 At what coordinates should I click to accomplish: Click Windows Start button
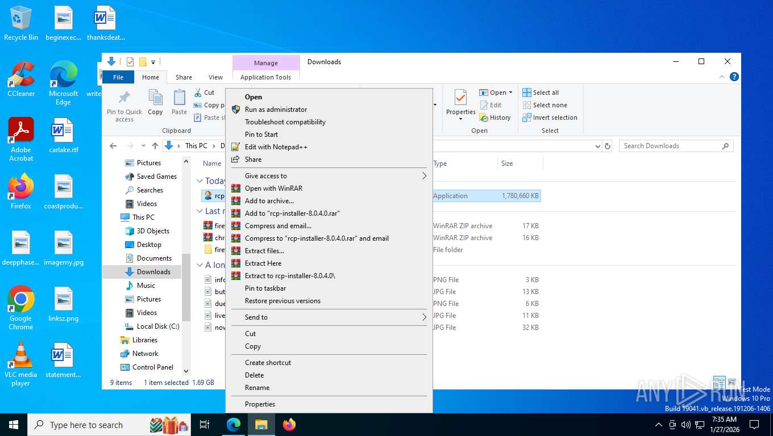click(x=14, y=425)
